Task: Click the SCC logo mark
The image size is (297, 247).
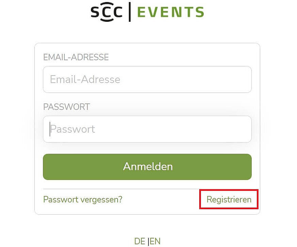Action: (106, 12)
